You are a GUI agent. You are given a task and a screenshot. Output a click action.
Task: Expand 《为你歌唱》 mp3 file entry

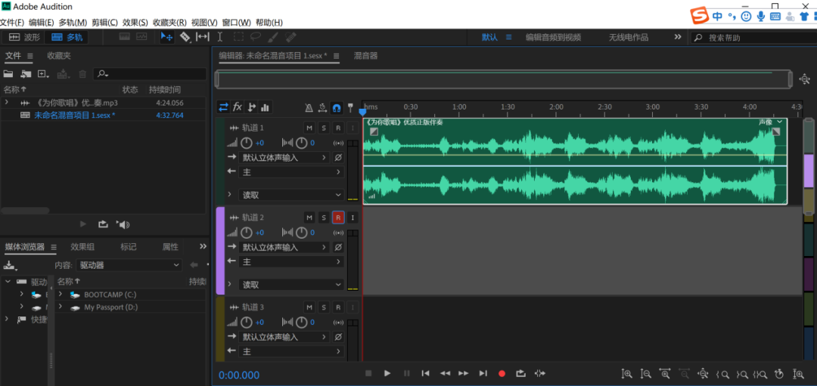pyautogui.click(x=7, y=103)
